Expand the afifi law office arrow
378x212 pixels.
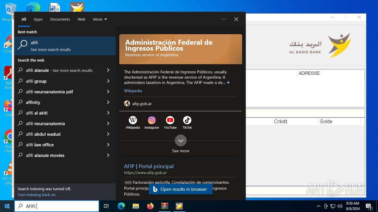pyautogui.click(x=108, y=145)
